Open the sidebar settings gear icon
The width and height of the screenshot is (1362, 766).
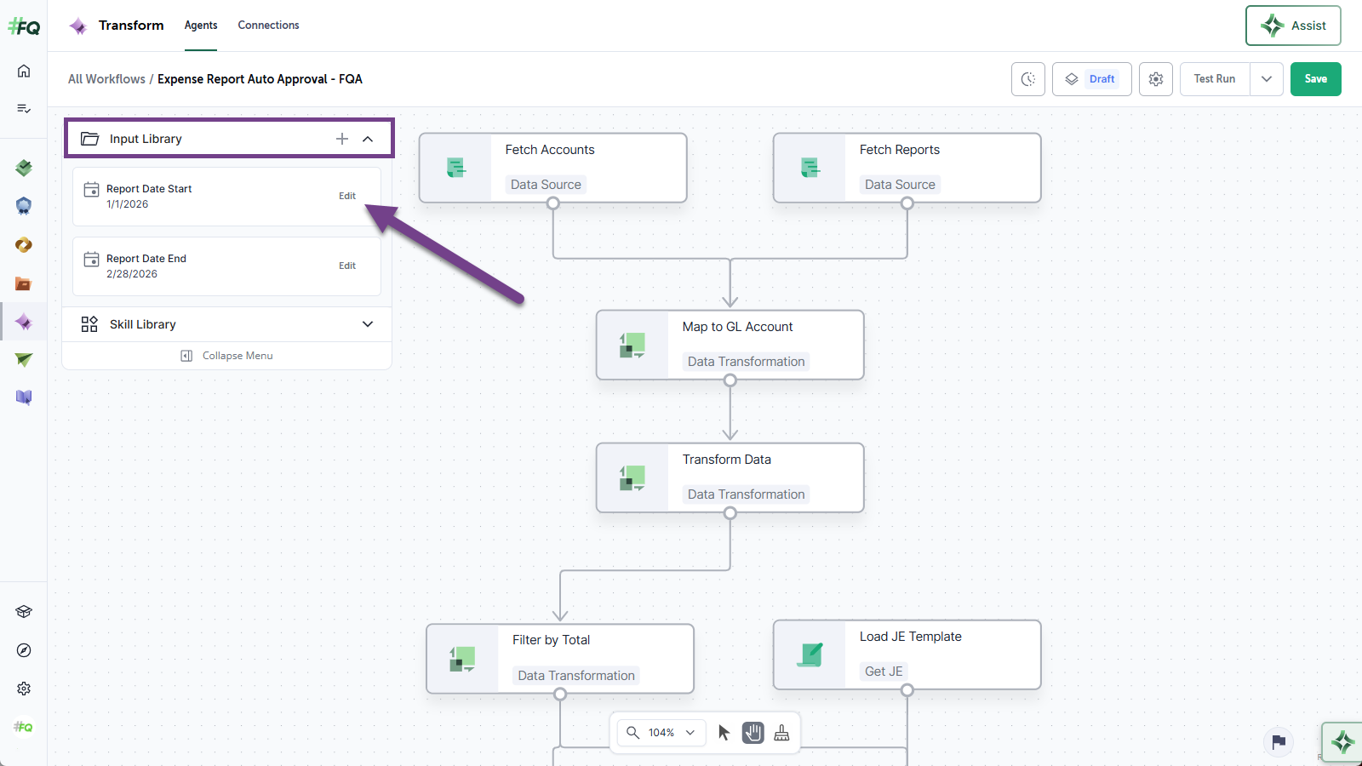point(24,689)
